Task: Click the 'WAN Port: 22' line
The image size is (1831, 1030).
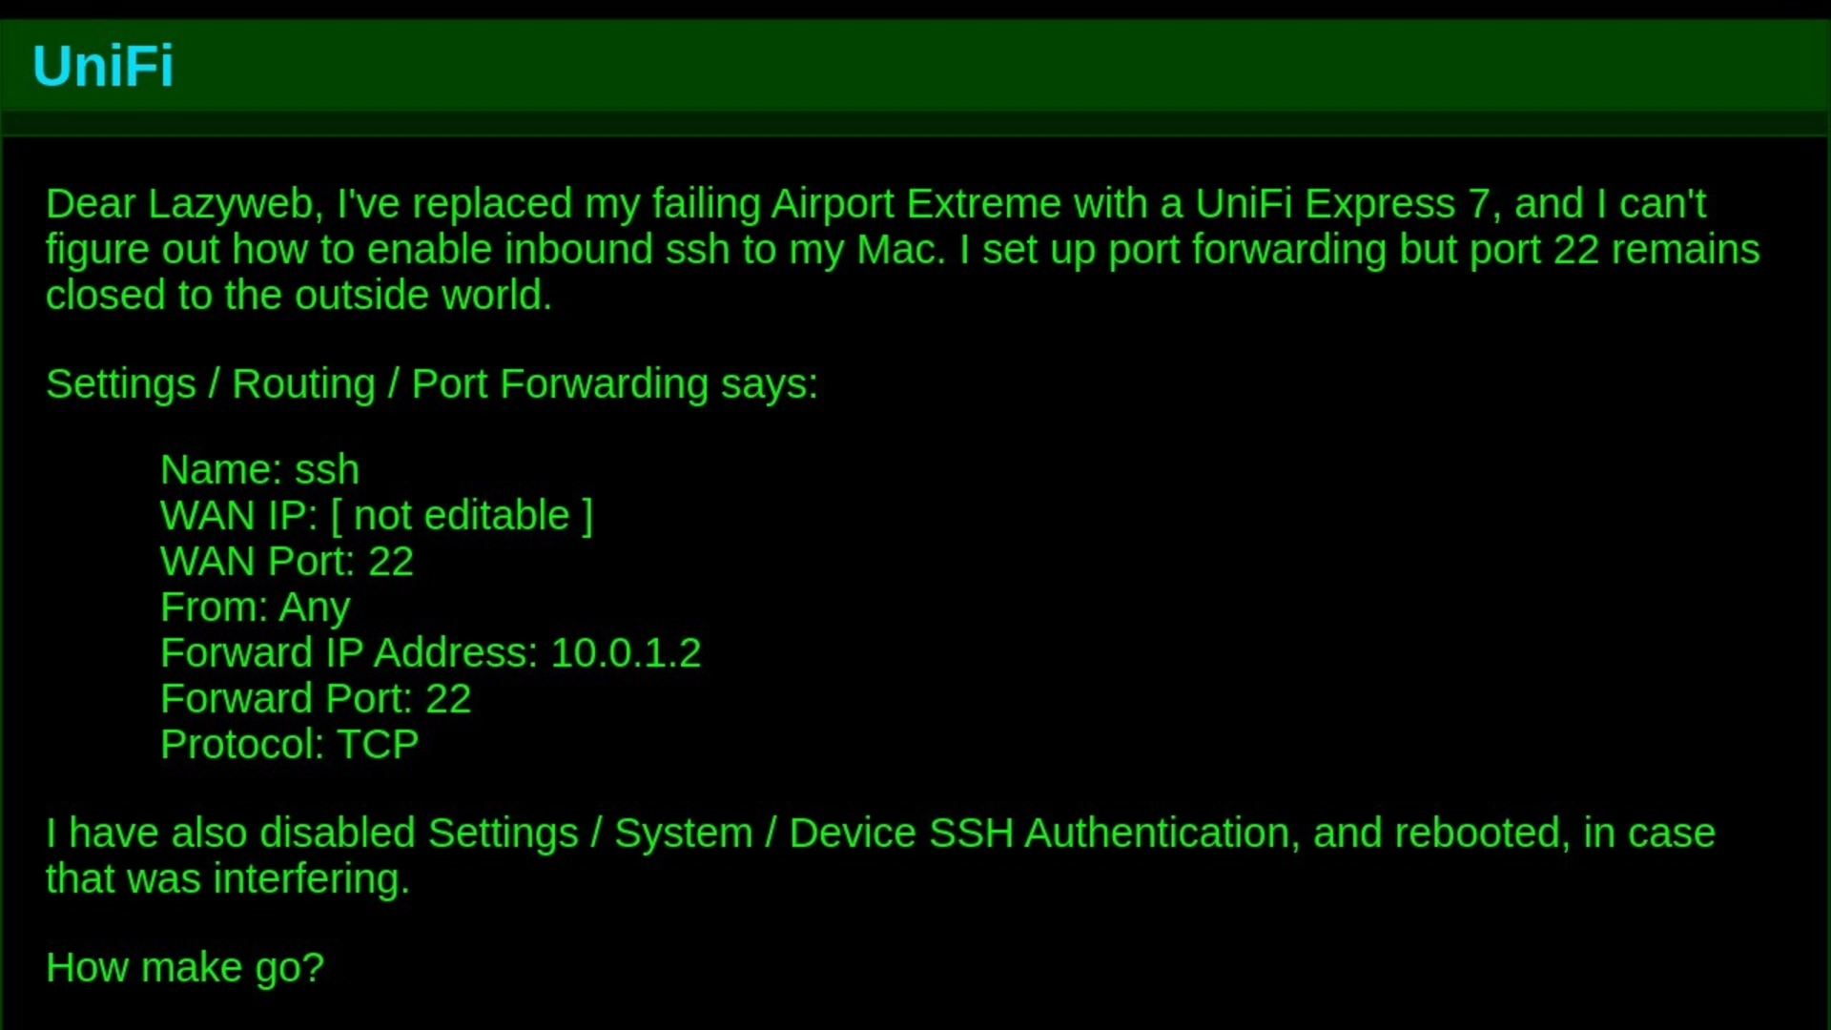Action: tap(286, 562)
